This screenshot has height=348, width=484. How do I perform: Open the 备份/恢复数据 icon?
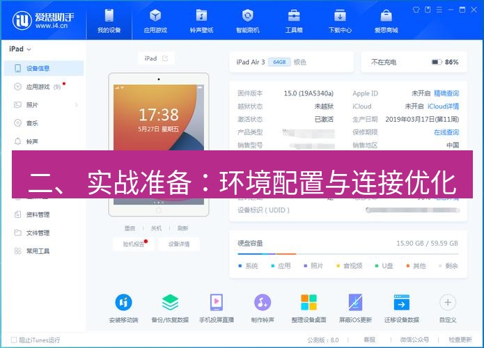click(x=170, y=302)
